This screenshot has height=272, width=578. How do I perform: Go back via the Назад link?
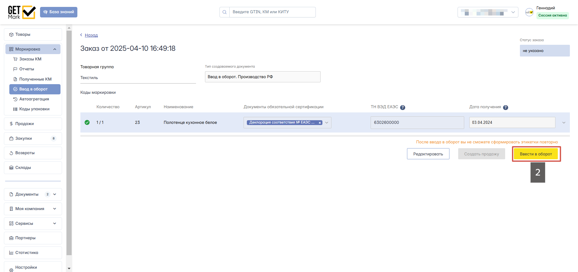coord(91,35)
